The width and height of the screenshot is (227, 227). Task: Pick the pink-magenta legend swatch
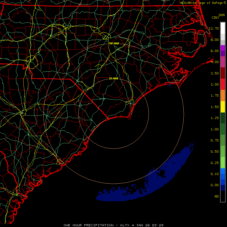(x=223, y=62)
